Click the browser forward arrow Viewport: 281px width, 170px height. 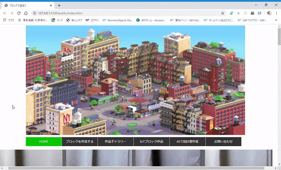(12, 13)
